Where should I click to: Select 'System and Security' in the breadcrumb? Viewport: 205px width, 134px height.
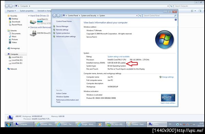click(x=88, y=16)
